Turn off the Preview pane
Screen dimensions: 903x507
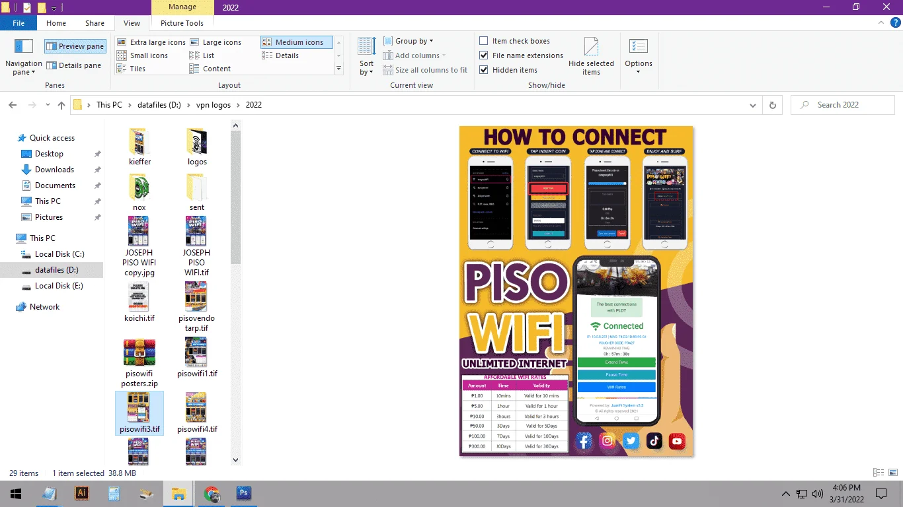(x=75, y=46)
